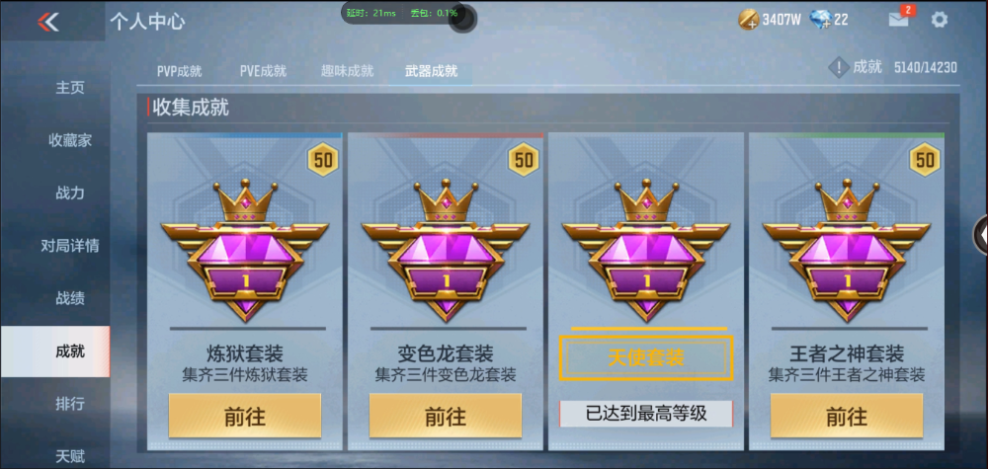Open 排行 in the sidebar
The width and height of the screenshot is (988, 469).
(70, 404)
